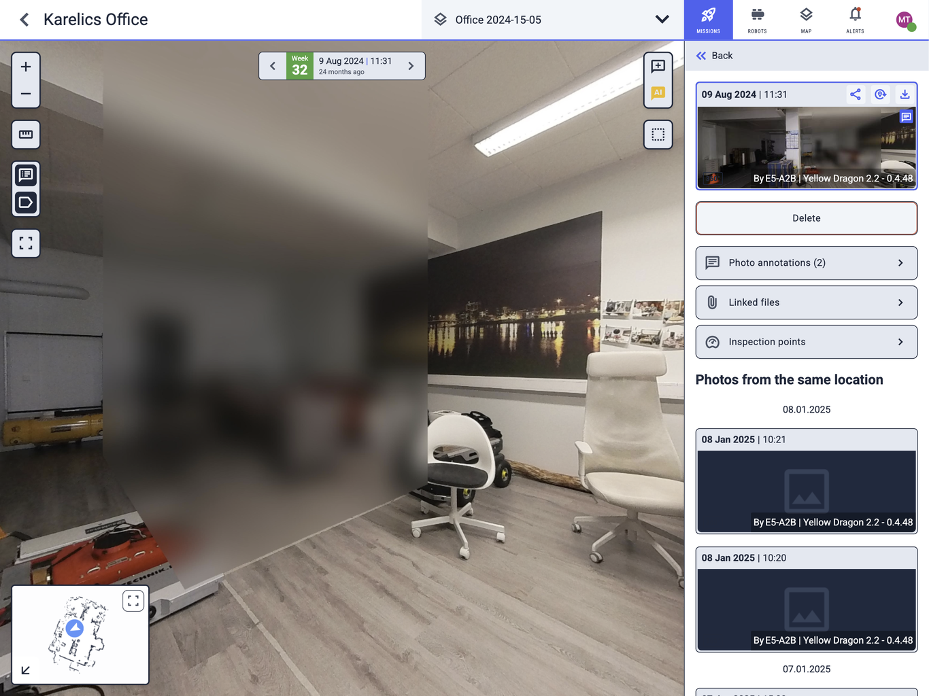Switch to the Missions tab
Viewport: 929px width, 696px height.
708,20
